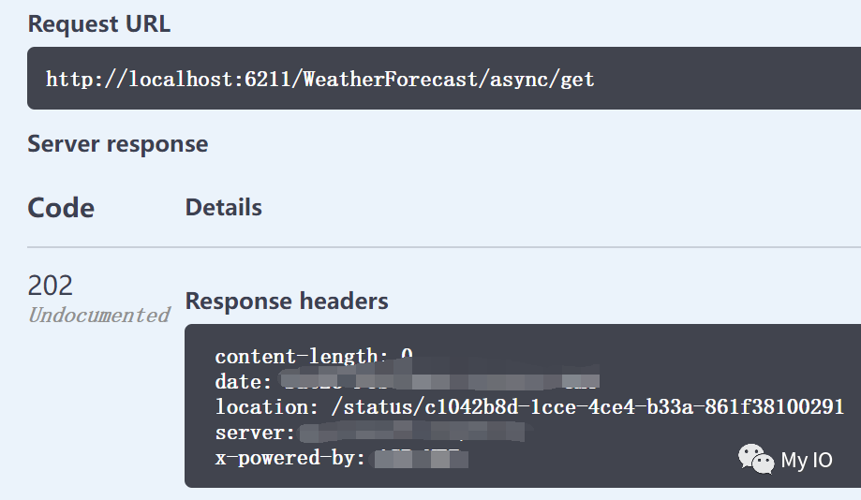Select the localhost WeatherForecast request URL text

click(x=319, y=79)
